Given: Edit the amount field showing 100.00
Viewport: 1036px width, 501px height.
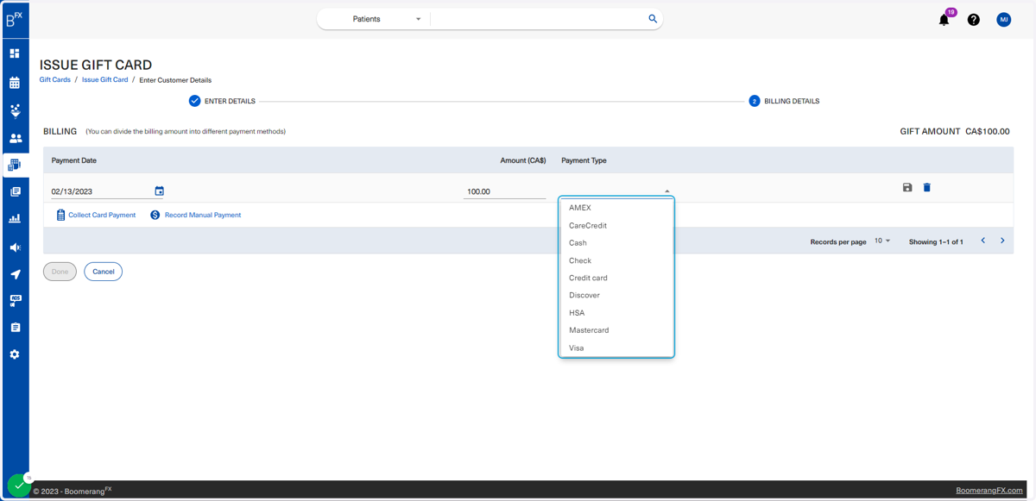Looking at the screenshot, I should click(x=504, y=191).
